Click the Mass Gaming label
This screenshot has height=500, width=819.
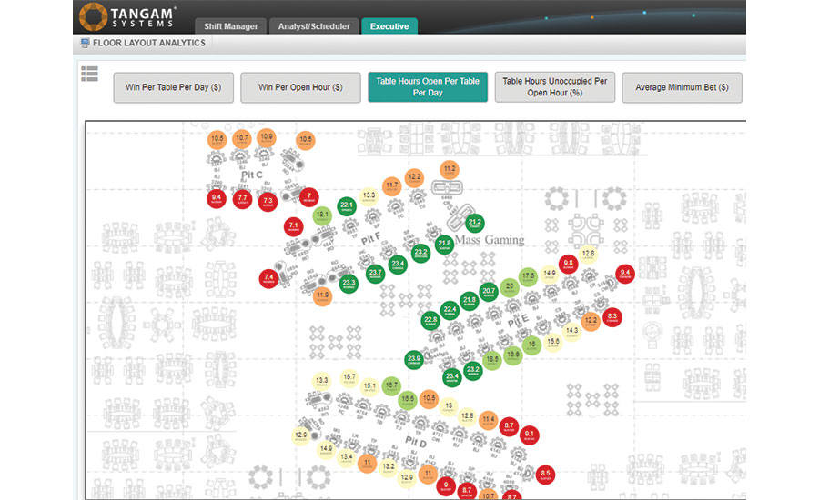[x=490, y=240]
